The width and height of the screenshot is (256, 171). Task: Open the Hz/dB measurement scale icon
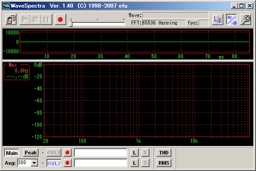point(232,20)
